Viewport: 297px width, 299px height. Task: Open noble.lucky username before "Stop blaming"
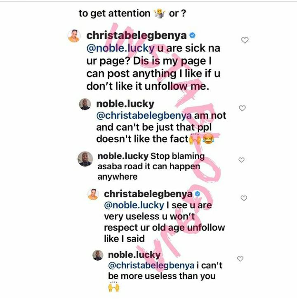(x=123, y=156)
